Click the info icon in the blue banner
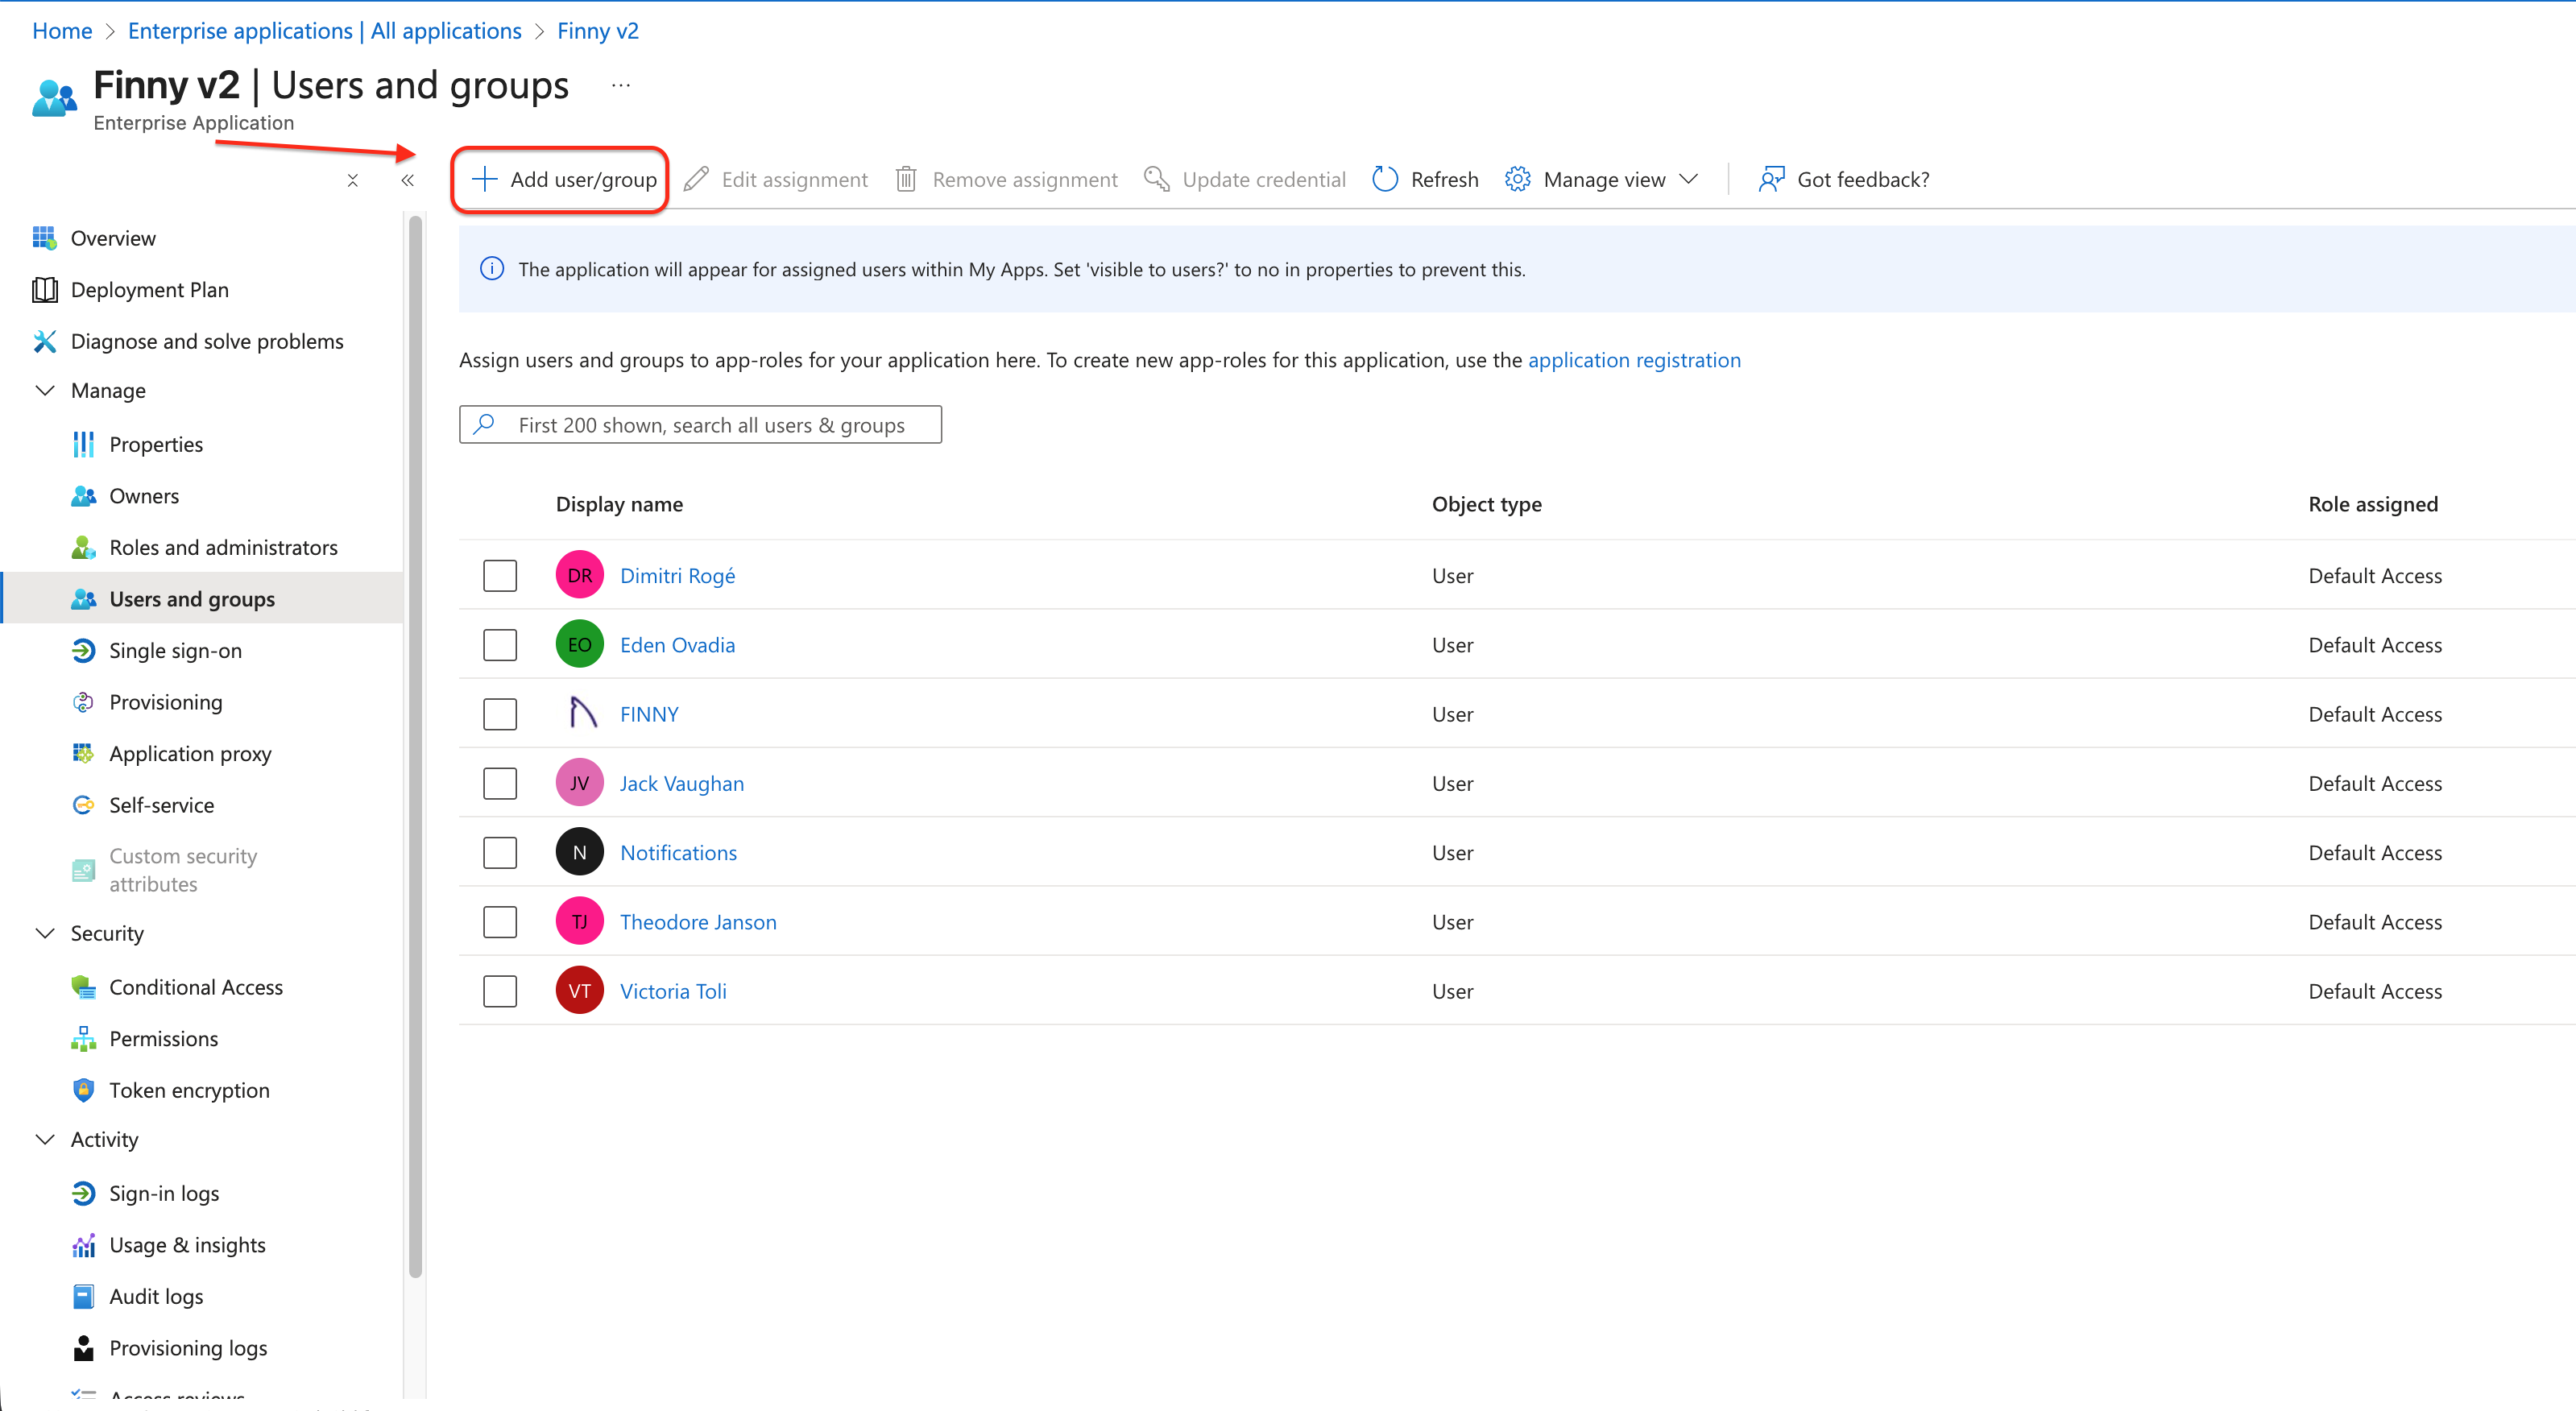The width and height of the screenshot is (2576, 1411). click(x=492, y=269)
